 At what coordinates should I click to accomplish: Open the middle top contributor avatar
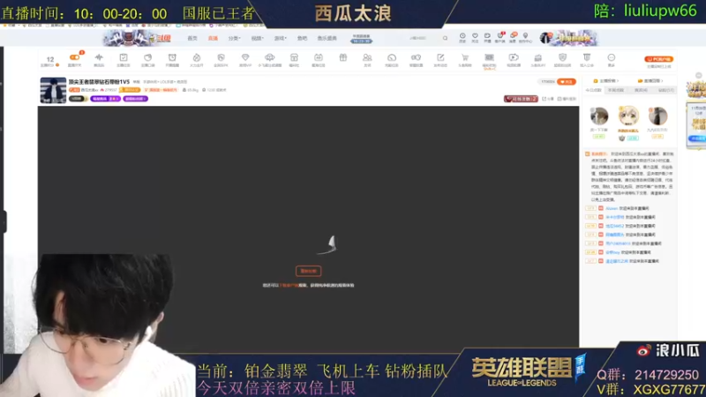click(x=628, y=116)
